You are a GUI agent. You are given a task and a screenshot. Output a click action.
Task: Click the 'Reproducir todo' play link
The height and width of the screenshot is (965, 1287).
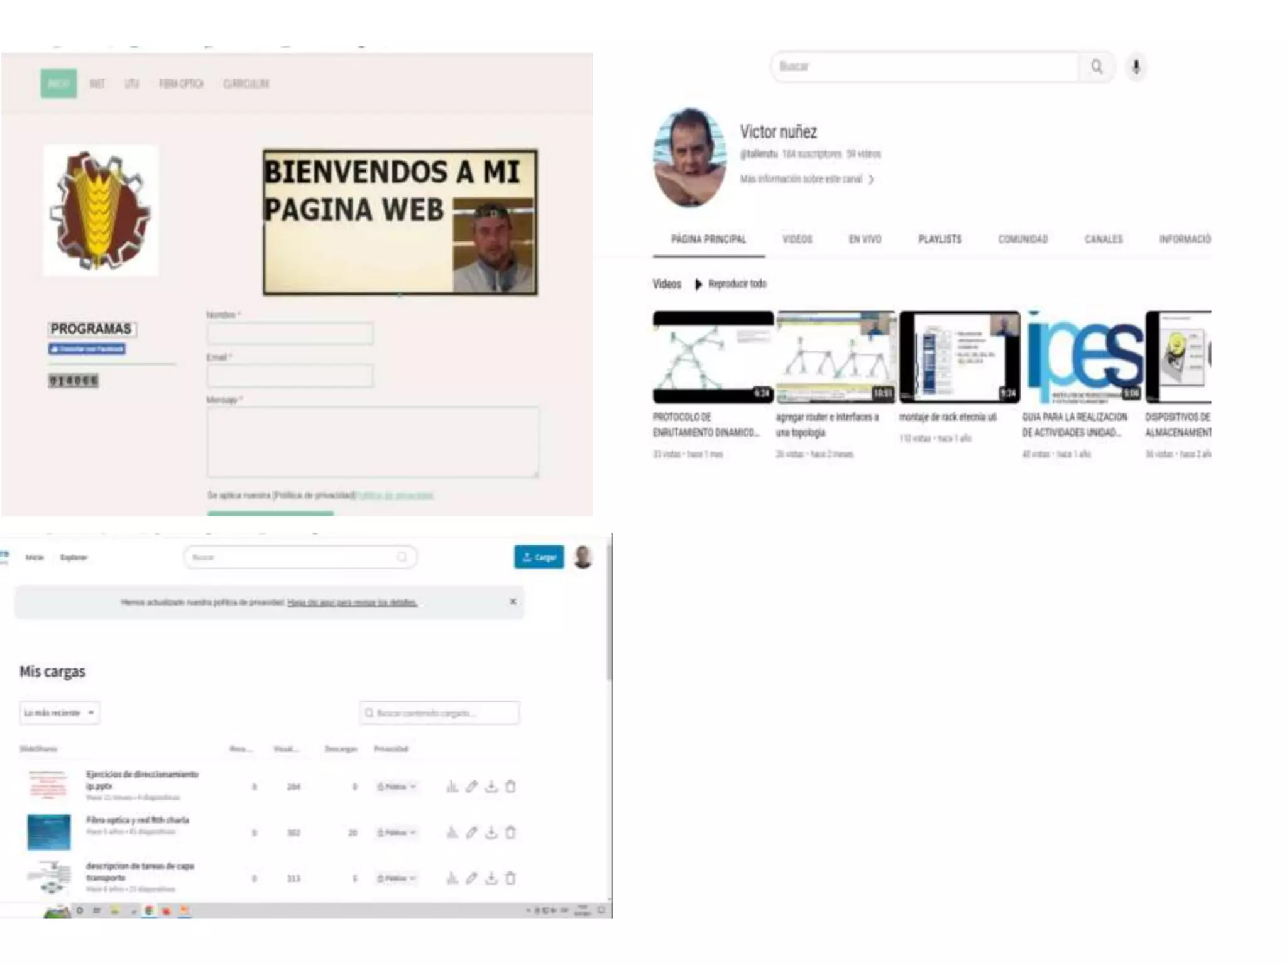pos(731,284)
